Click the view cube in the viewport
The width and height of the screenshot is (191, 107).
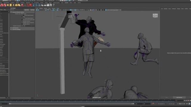155,15
